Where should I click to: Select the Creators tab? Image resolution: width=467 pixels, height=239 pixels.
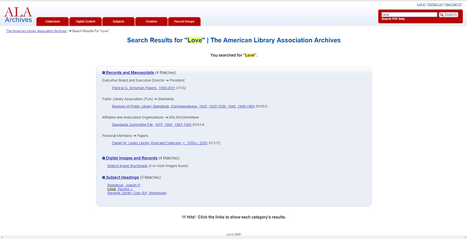coord(151,22)
